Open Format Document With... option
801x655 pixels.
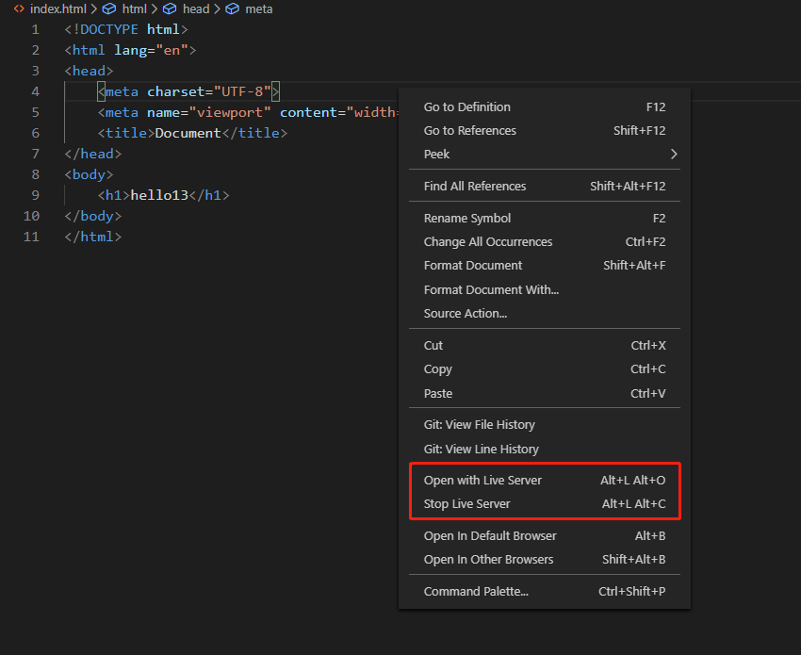(x=491, y=290)
